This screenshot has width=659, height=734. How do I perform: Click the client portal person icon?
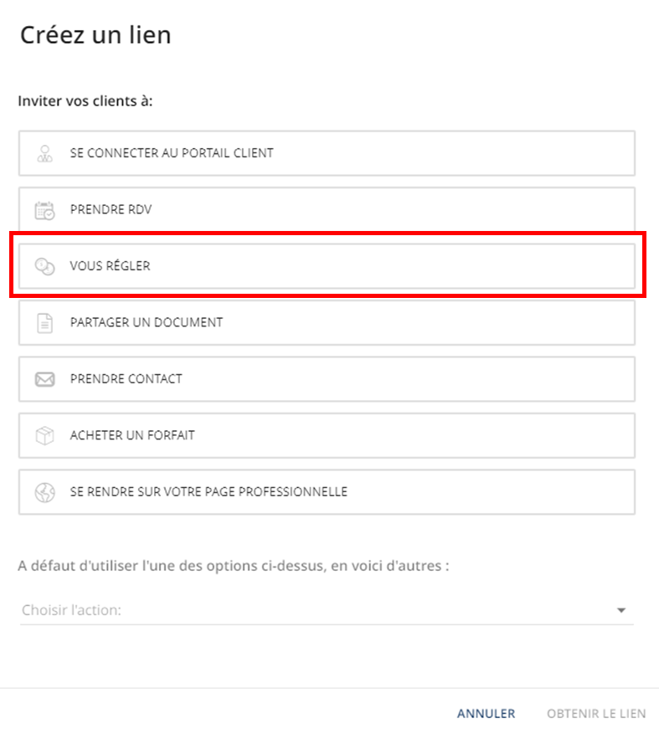45,153
